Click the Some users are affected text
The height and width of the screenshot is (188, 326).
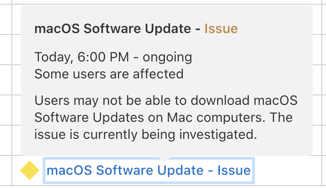(109, 74)
